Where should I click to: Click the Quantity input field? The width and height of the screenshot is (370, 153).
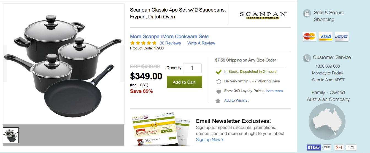click(x=192, y=68)
